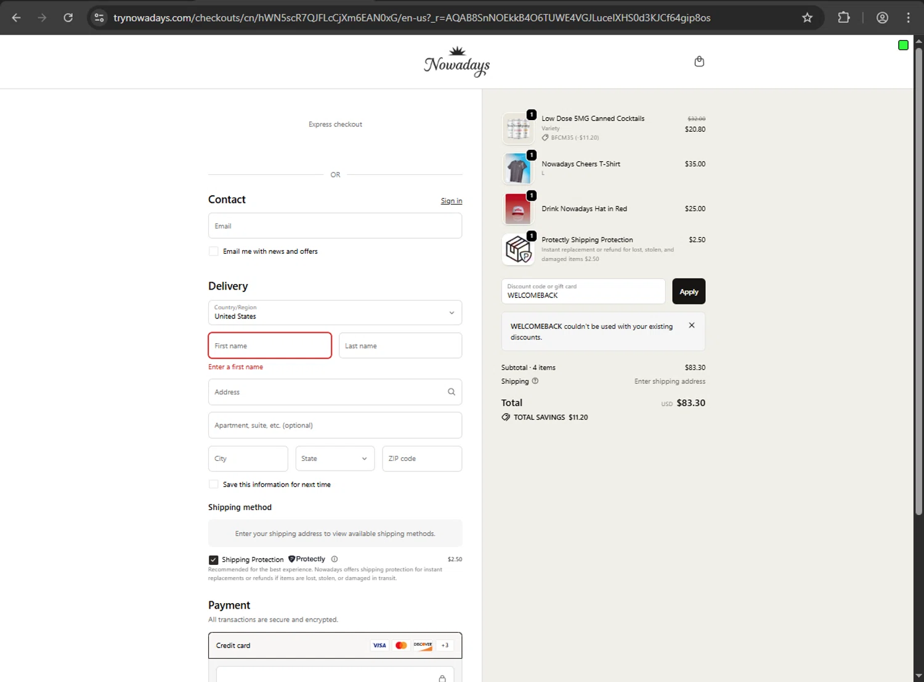Click the address search magnifier icon

click(x=452, y=392)
